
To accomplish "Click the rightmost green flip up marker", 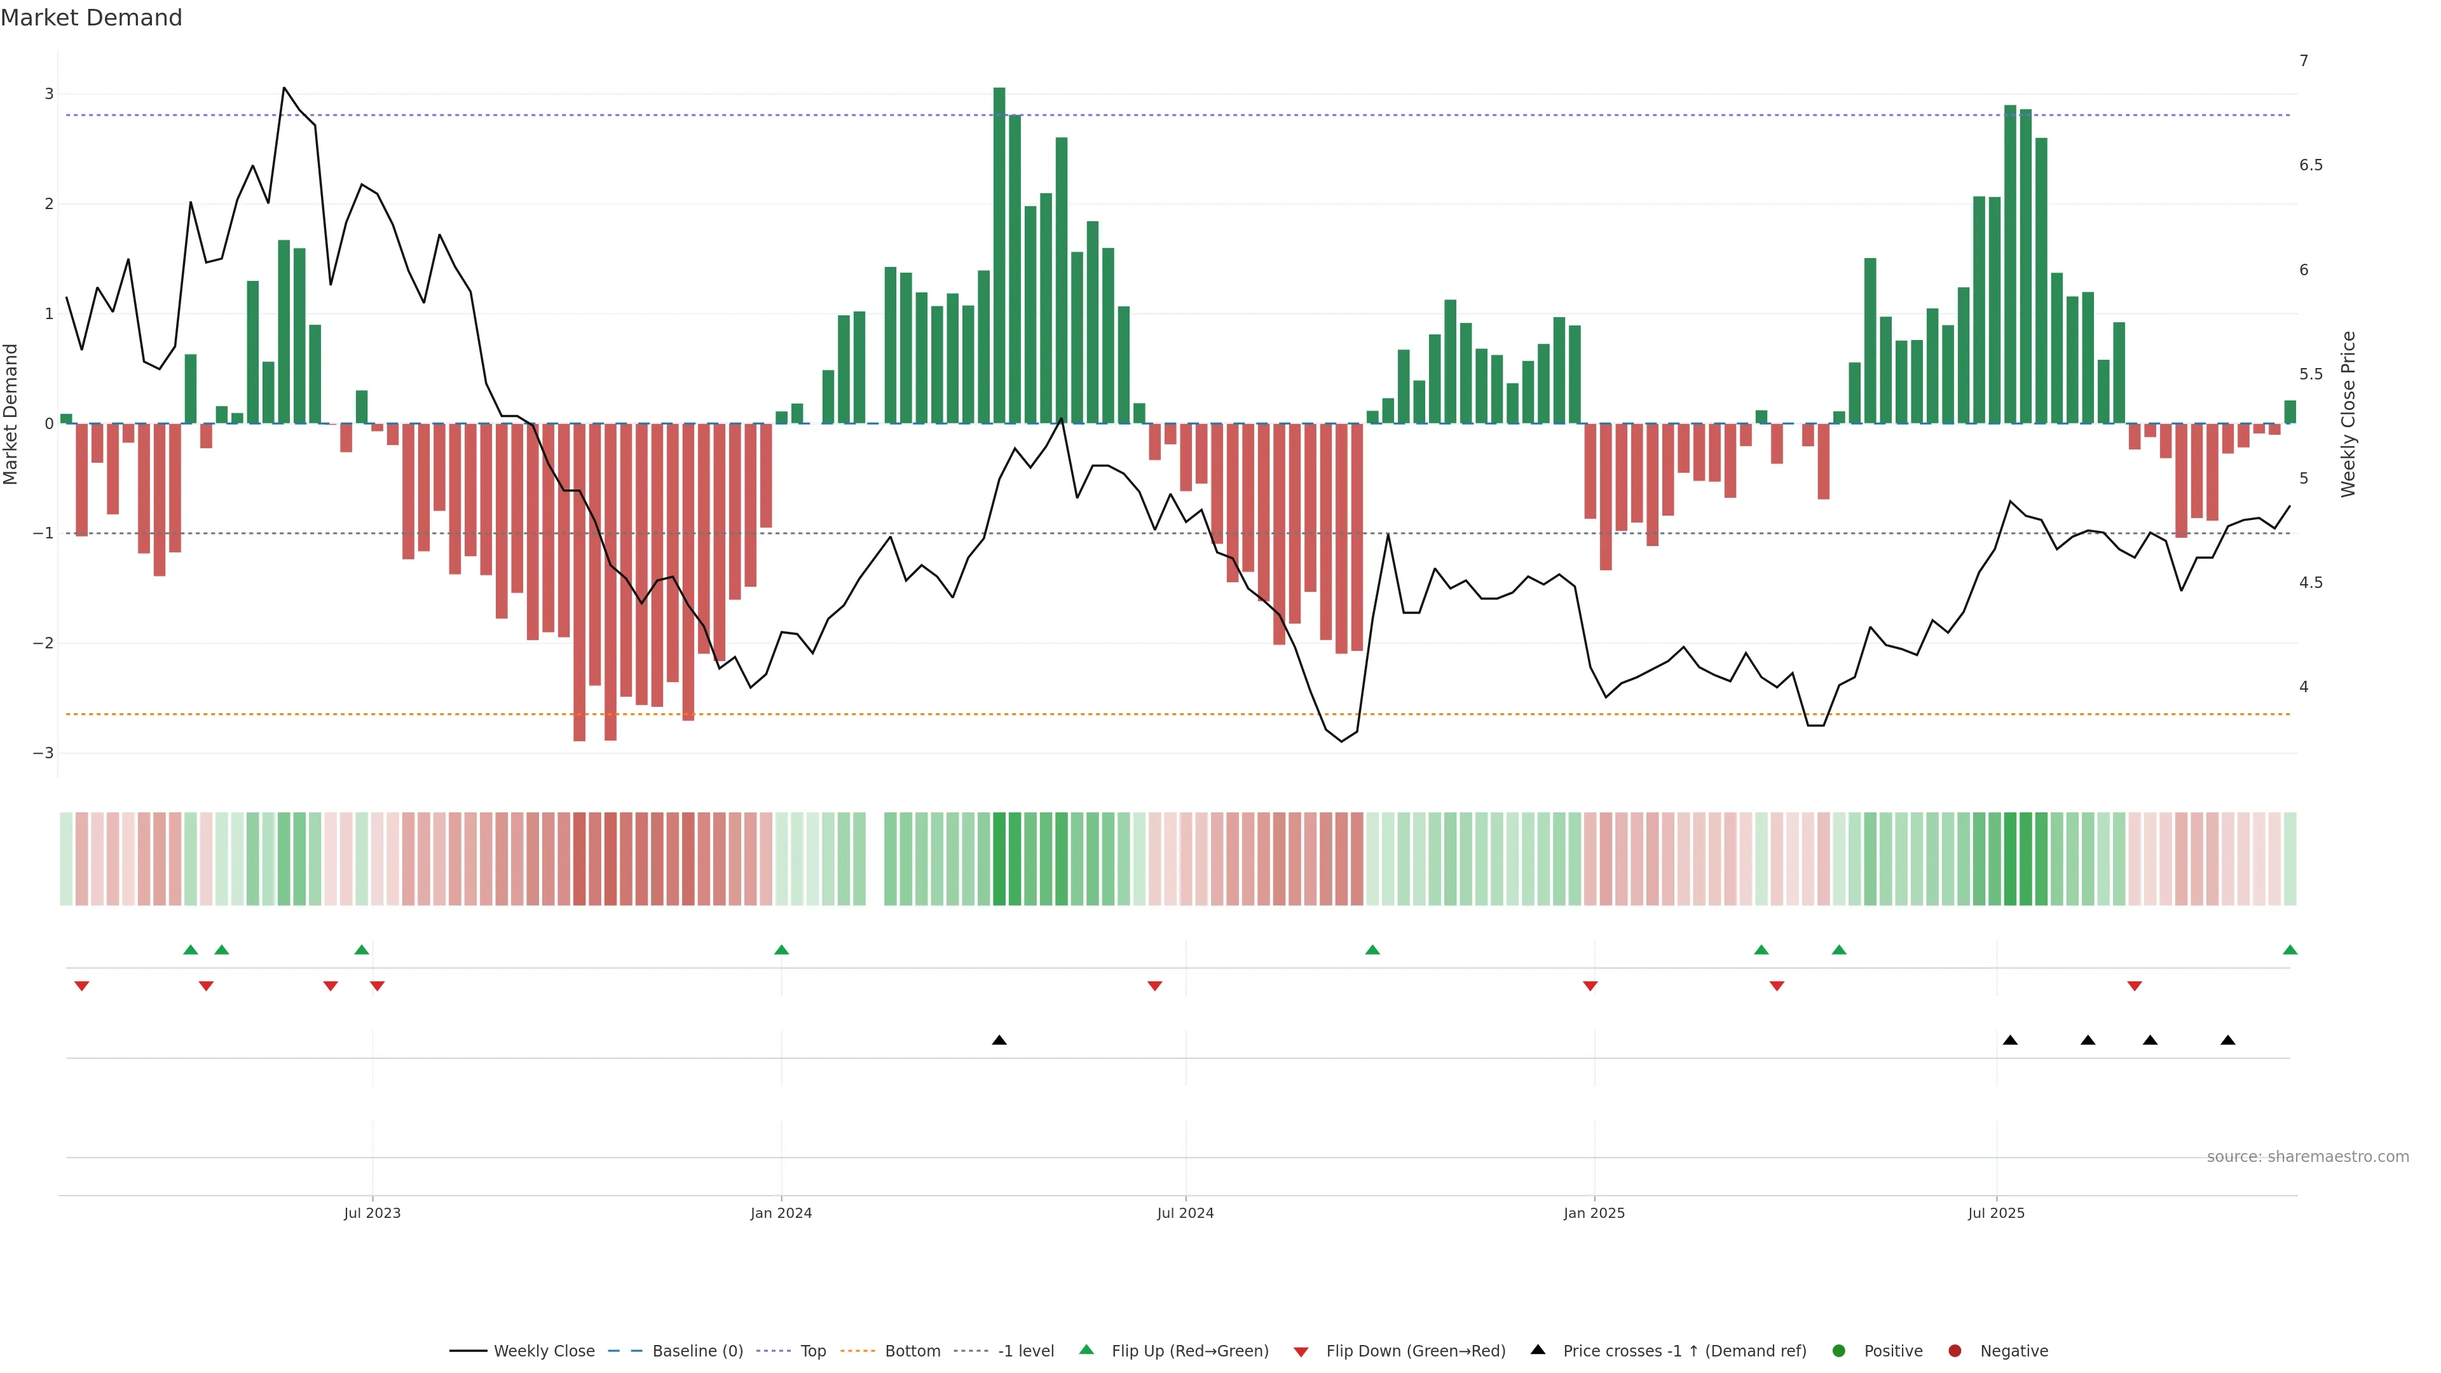I will click(x=2289, y=950).
